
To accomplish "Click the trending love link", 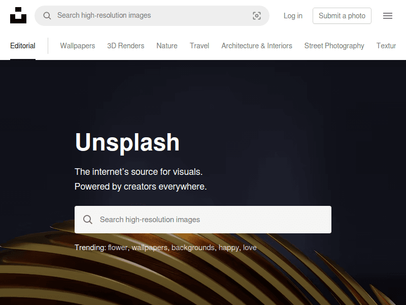I will (250, 248).
